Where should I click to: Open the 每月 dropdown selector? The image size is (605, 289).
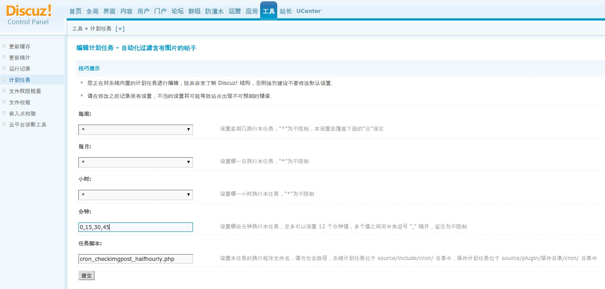(135, 162)
